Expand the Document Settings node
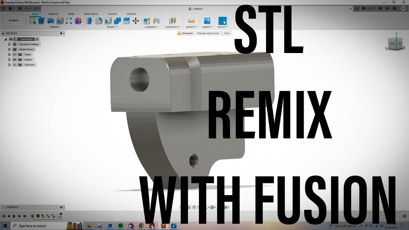Image resolution: width=409 pixels, height=230 pixels. (x=10, y=44)
